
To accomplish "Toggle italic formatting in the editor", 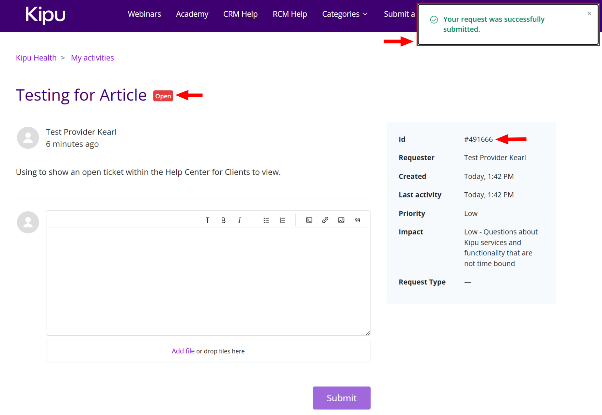I will point(239,220).
